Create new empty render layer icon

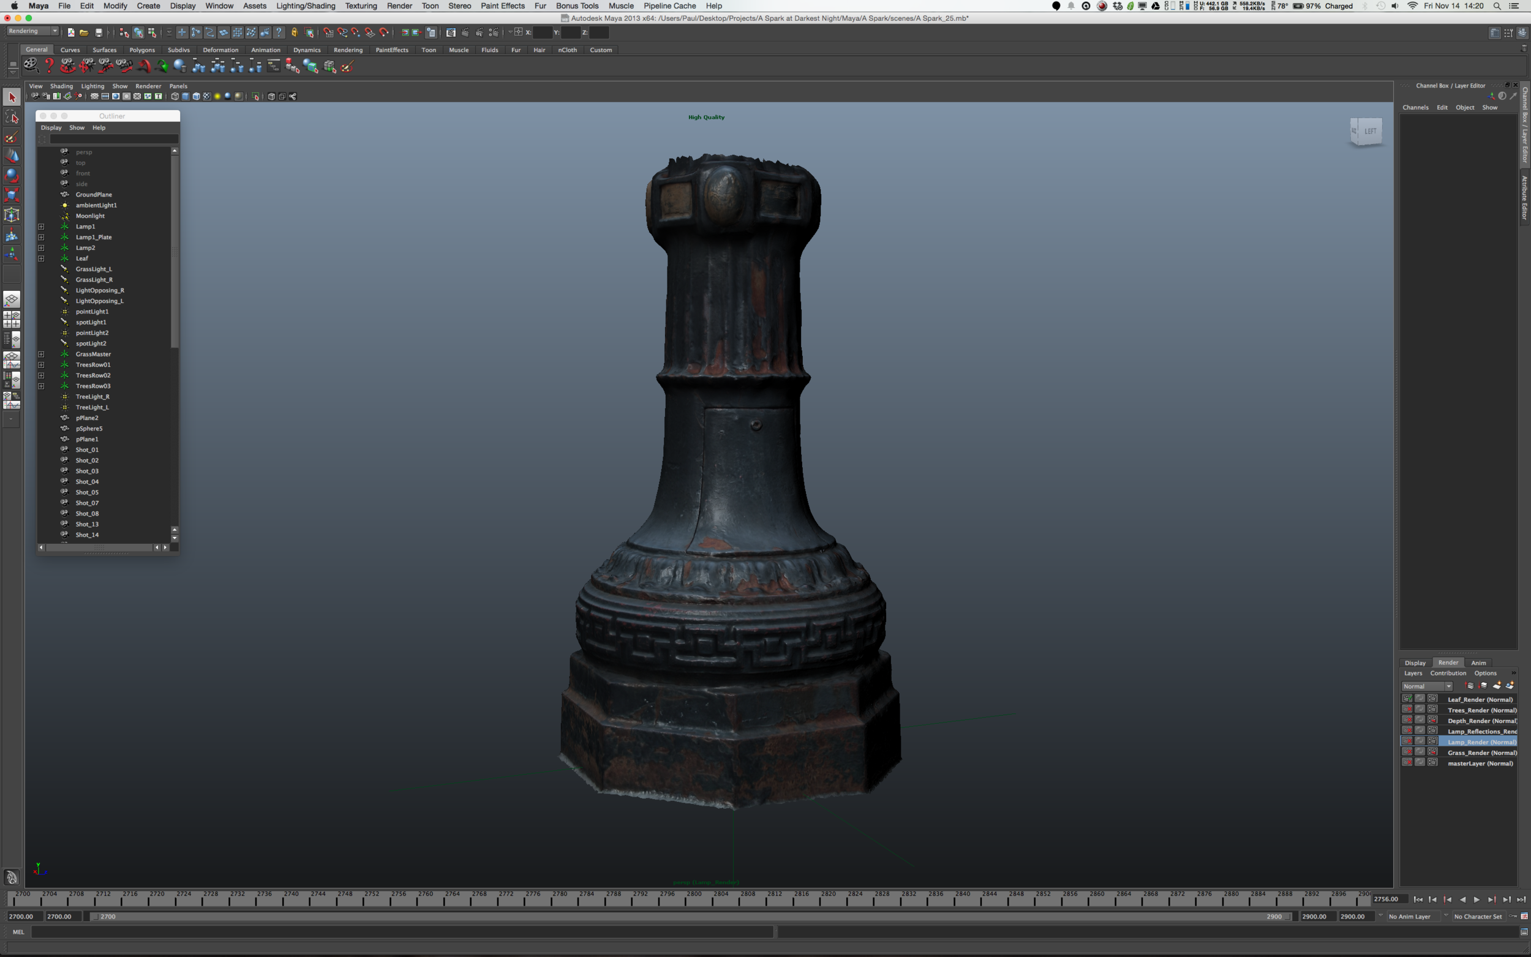click(1496, 686)
